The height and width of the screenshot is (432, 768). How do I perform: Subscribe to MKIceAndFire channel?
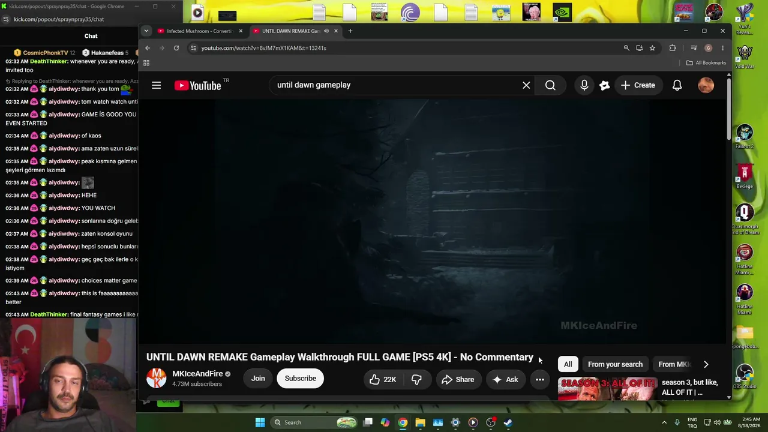coord(300,379)
